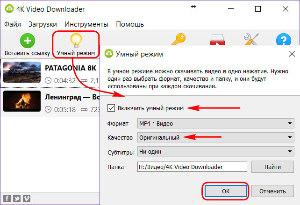This screenshot has height=205, width=300.
Task: Click the Качество label
Action: pos(120,137)
